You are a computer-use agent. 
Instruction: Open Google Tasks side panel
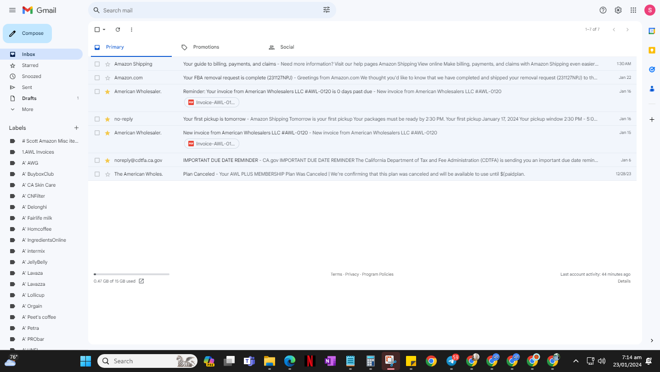[x=651, y=69]
